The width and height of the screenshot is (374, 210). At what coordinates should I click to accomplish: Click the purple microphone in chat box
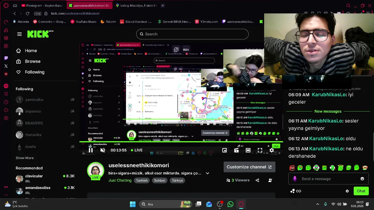click(x=295, y=179)
